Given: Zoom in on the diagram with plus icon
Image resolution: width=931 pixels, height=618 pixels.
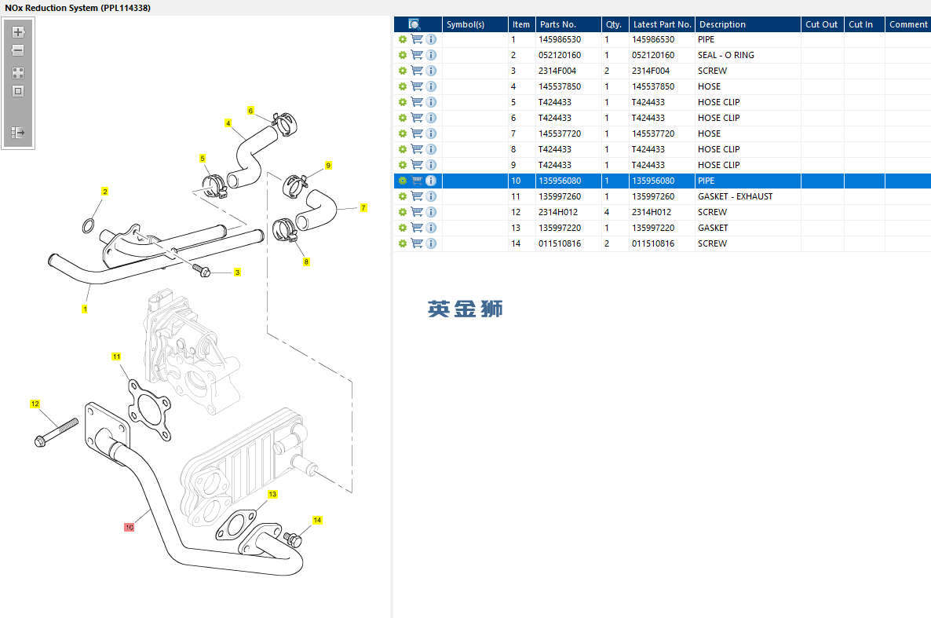Looking at the screenshot, I should [18, 32].
